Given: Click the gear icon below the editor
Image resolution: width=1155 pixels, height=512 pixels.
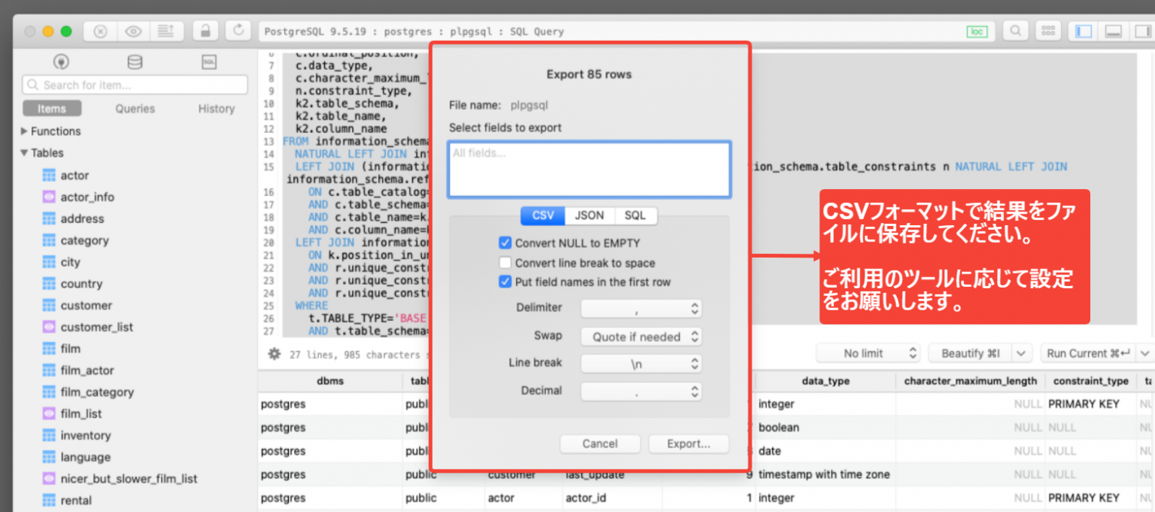Looking at the screenshot, I should click(x=273, y=354).
